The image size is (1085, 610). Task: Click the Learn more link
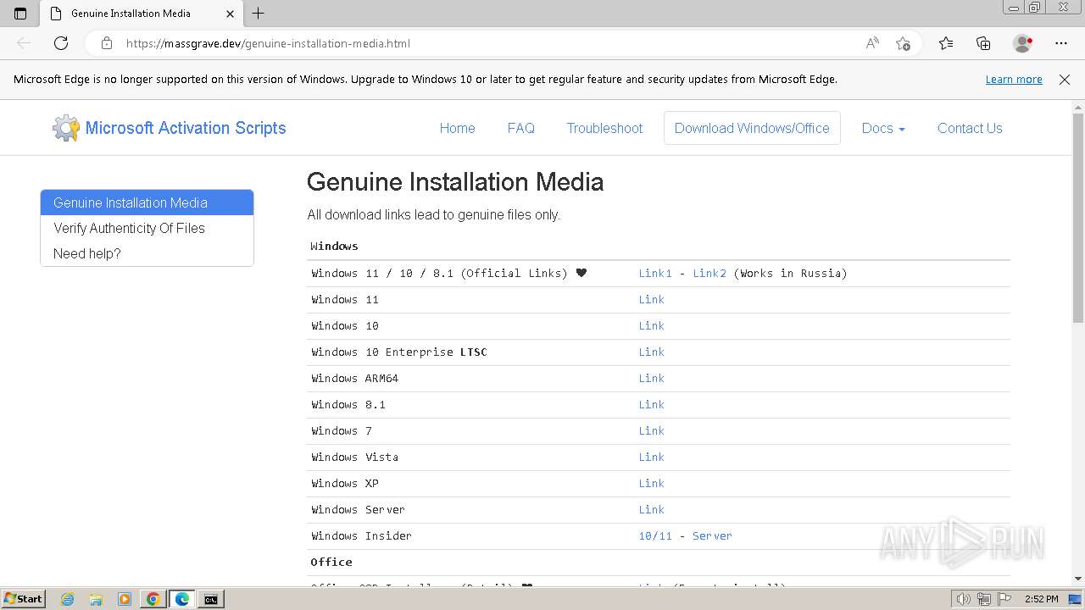click(x=1014, y=80)
